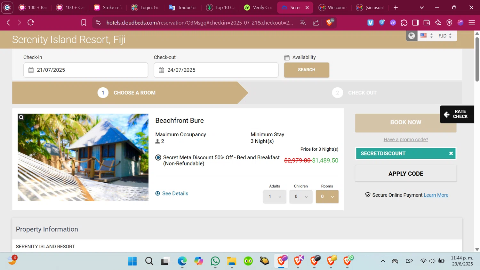Zoom the Beachfront Bure photo with magnifier icon
Screen dimensions: 480x270
click(x=21, y=117)
